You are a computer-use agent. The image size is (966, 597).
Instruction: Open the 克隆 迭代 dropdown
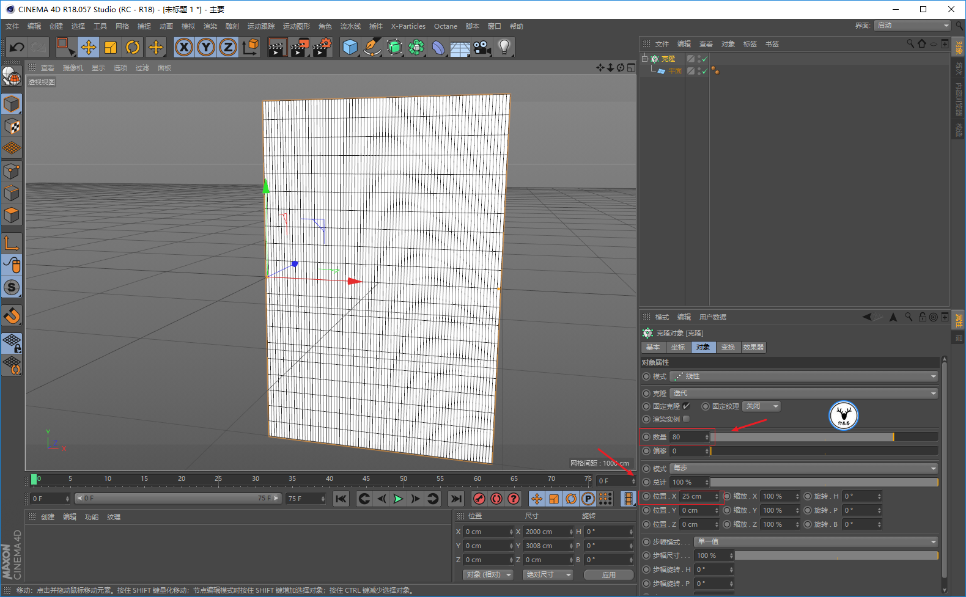(803, 394)
